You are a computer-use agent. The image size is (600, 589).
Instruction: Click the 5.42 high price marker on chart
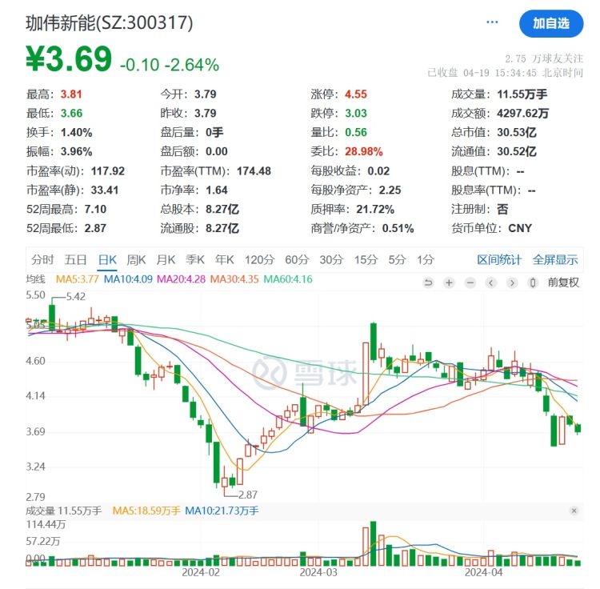[76, 297]
